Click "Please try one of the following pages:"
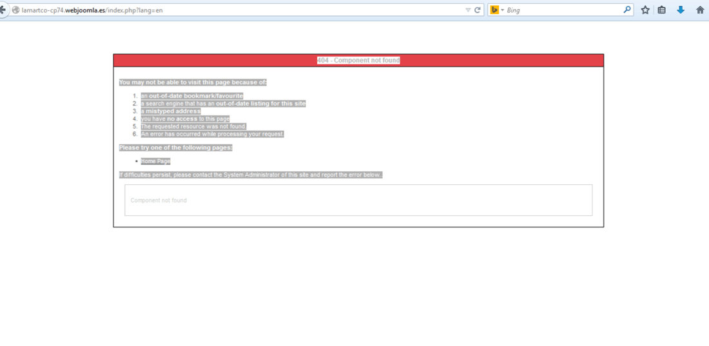 tap(176, 148)
